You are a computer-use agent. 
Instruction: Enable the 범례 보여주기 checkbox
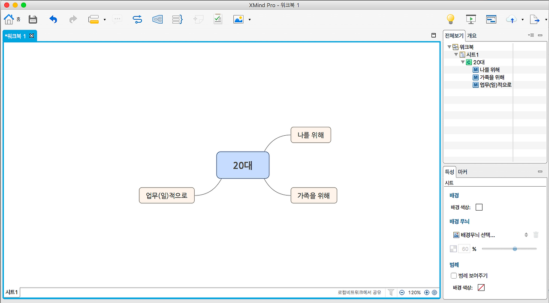point(454,276)
